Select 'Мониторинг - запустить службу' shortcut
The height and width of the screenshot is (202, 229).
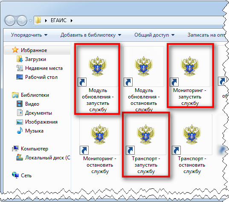[x=190, y=76]
